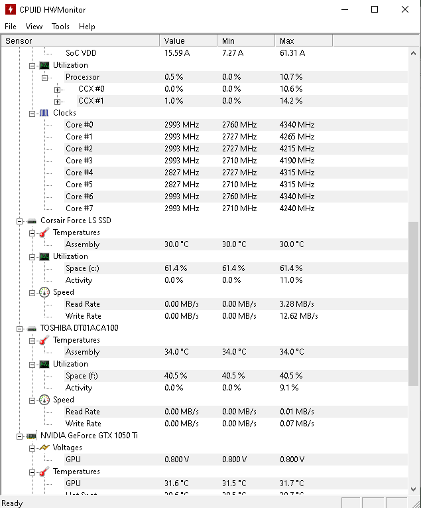Select the Core #2 clock row

(x=236, y=149)
